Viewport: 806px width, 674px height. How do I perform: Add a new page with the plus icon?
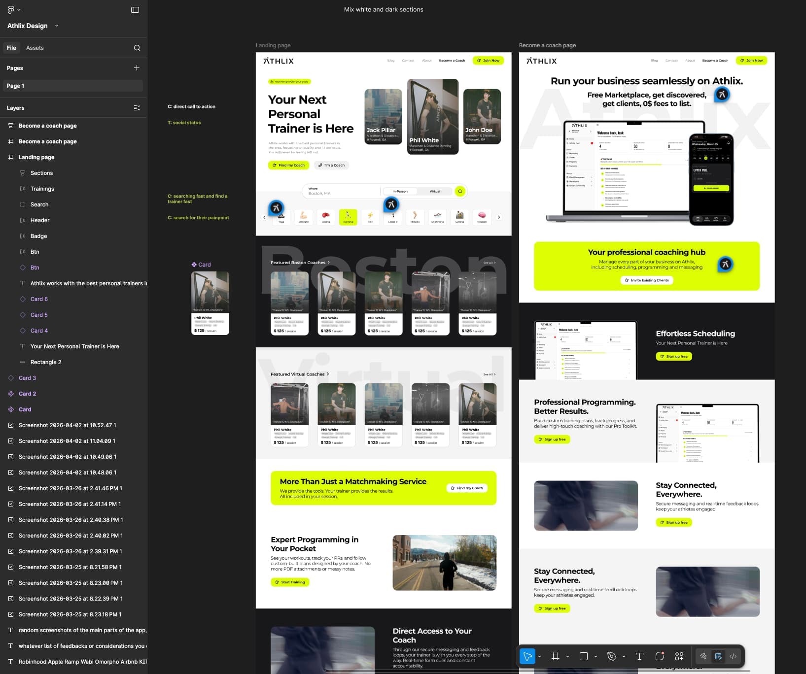click(x=137, y=68)
